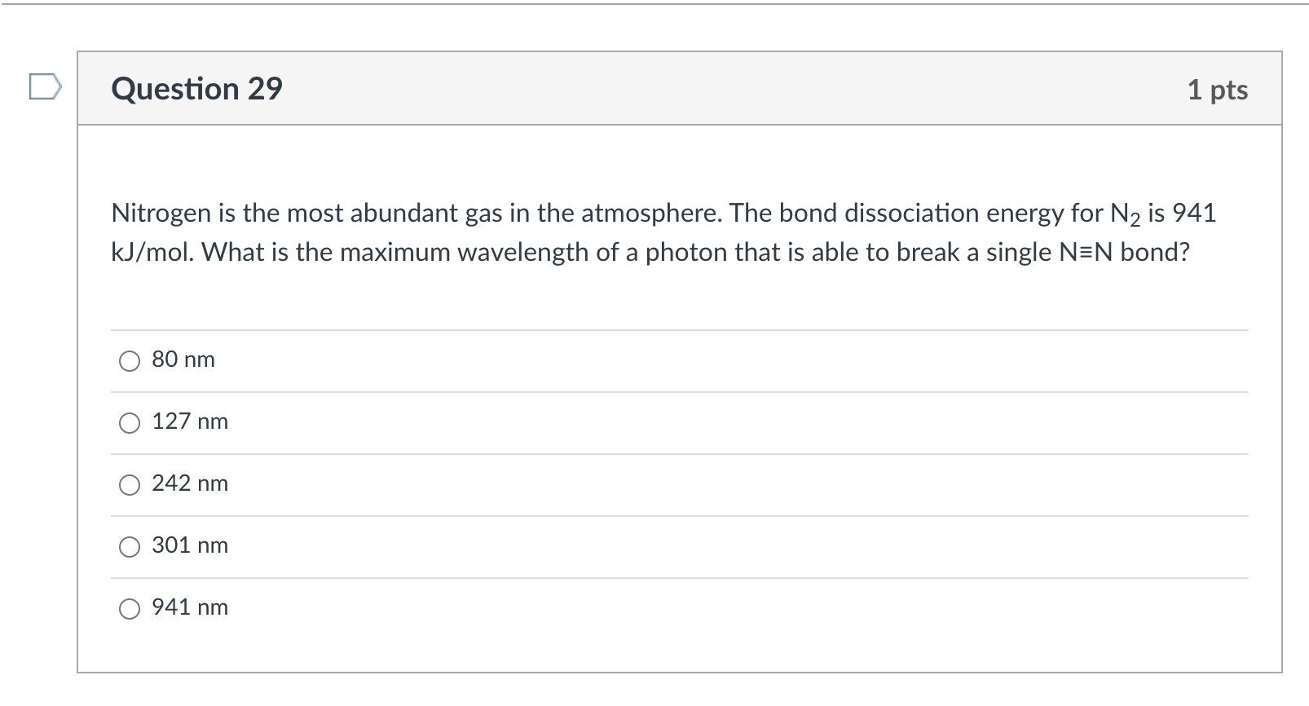This screenshot has width=1309, height=706.
Task: Pick the 301 nm radio button
Action: tap(130, 546)
